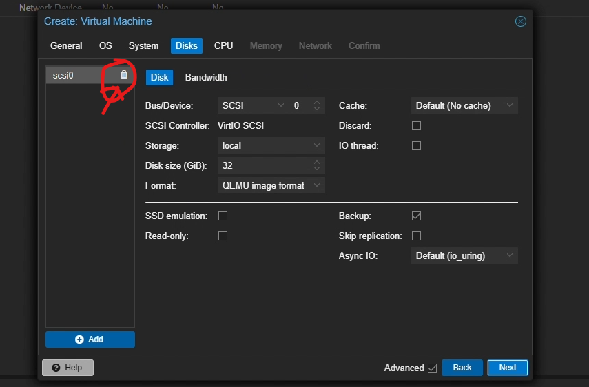The image size is (589, 387).
Task: Switch to the Bandwidth tab
Action: pos(206,77)
